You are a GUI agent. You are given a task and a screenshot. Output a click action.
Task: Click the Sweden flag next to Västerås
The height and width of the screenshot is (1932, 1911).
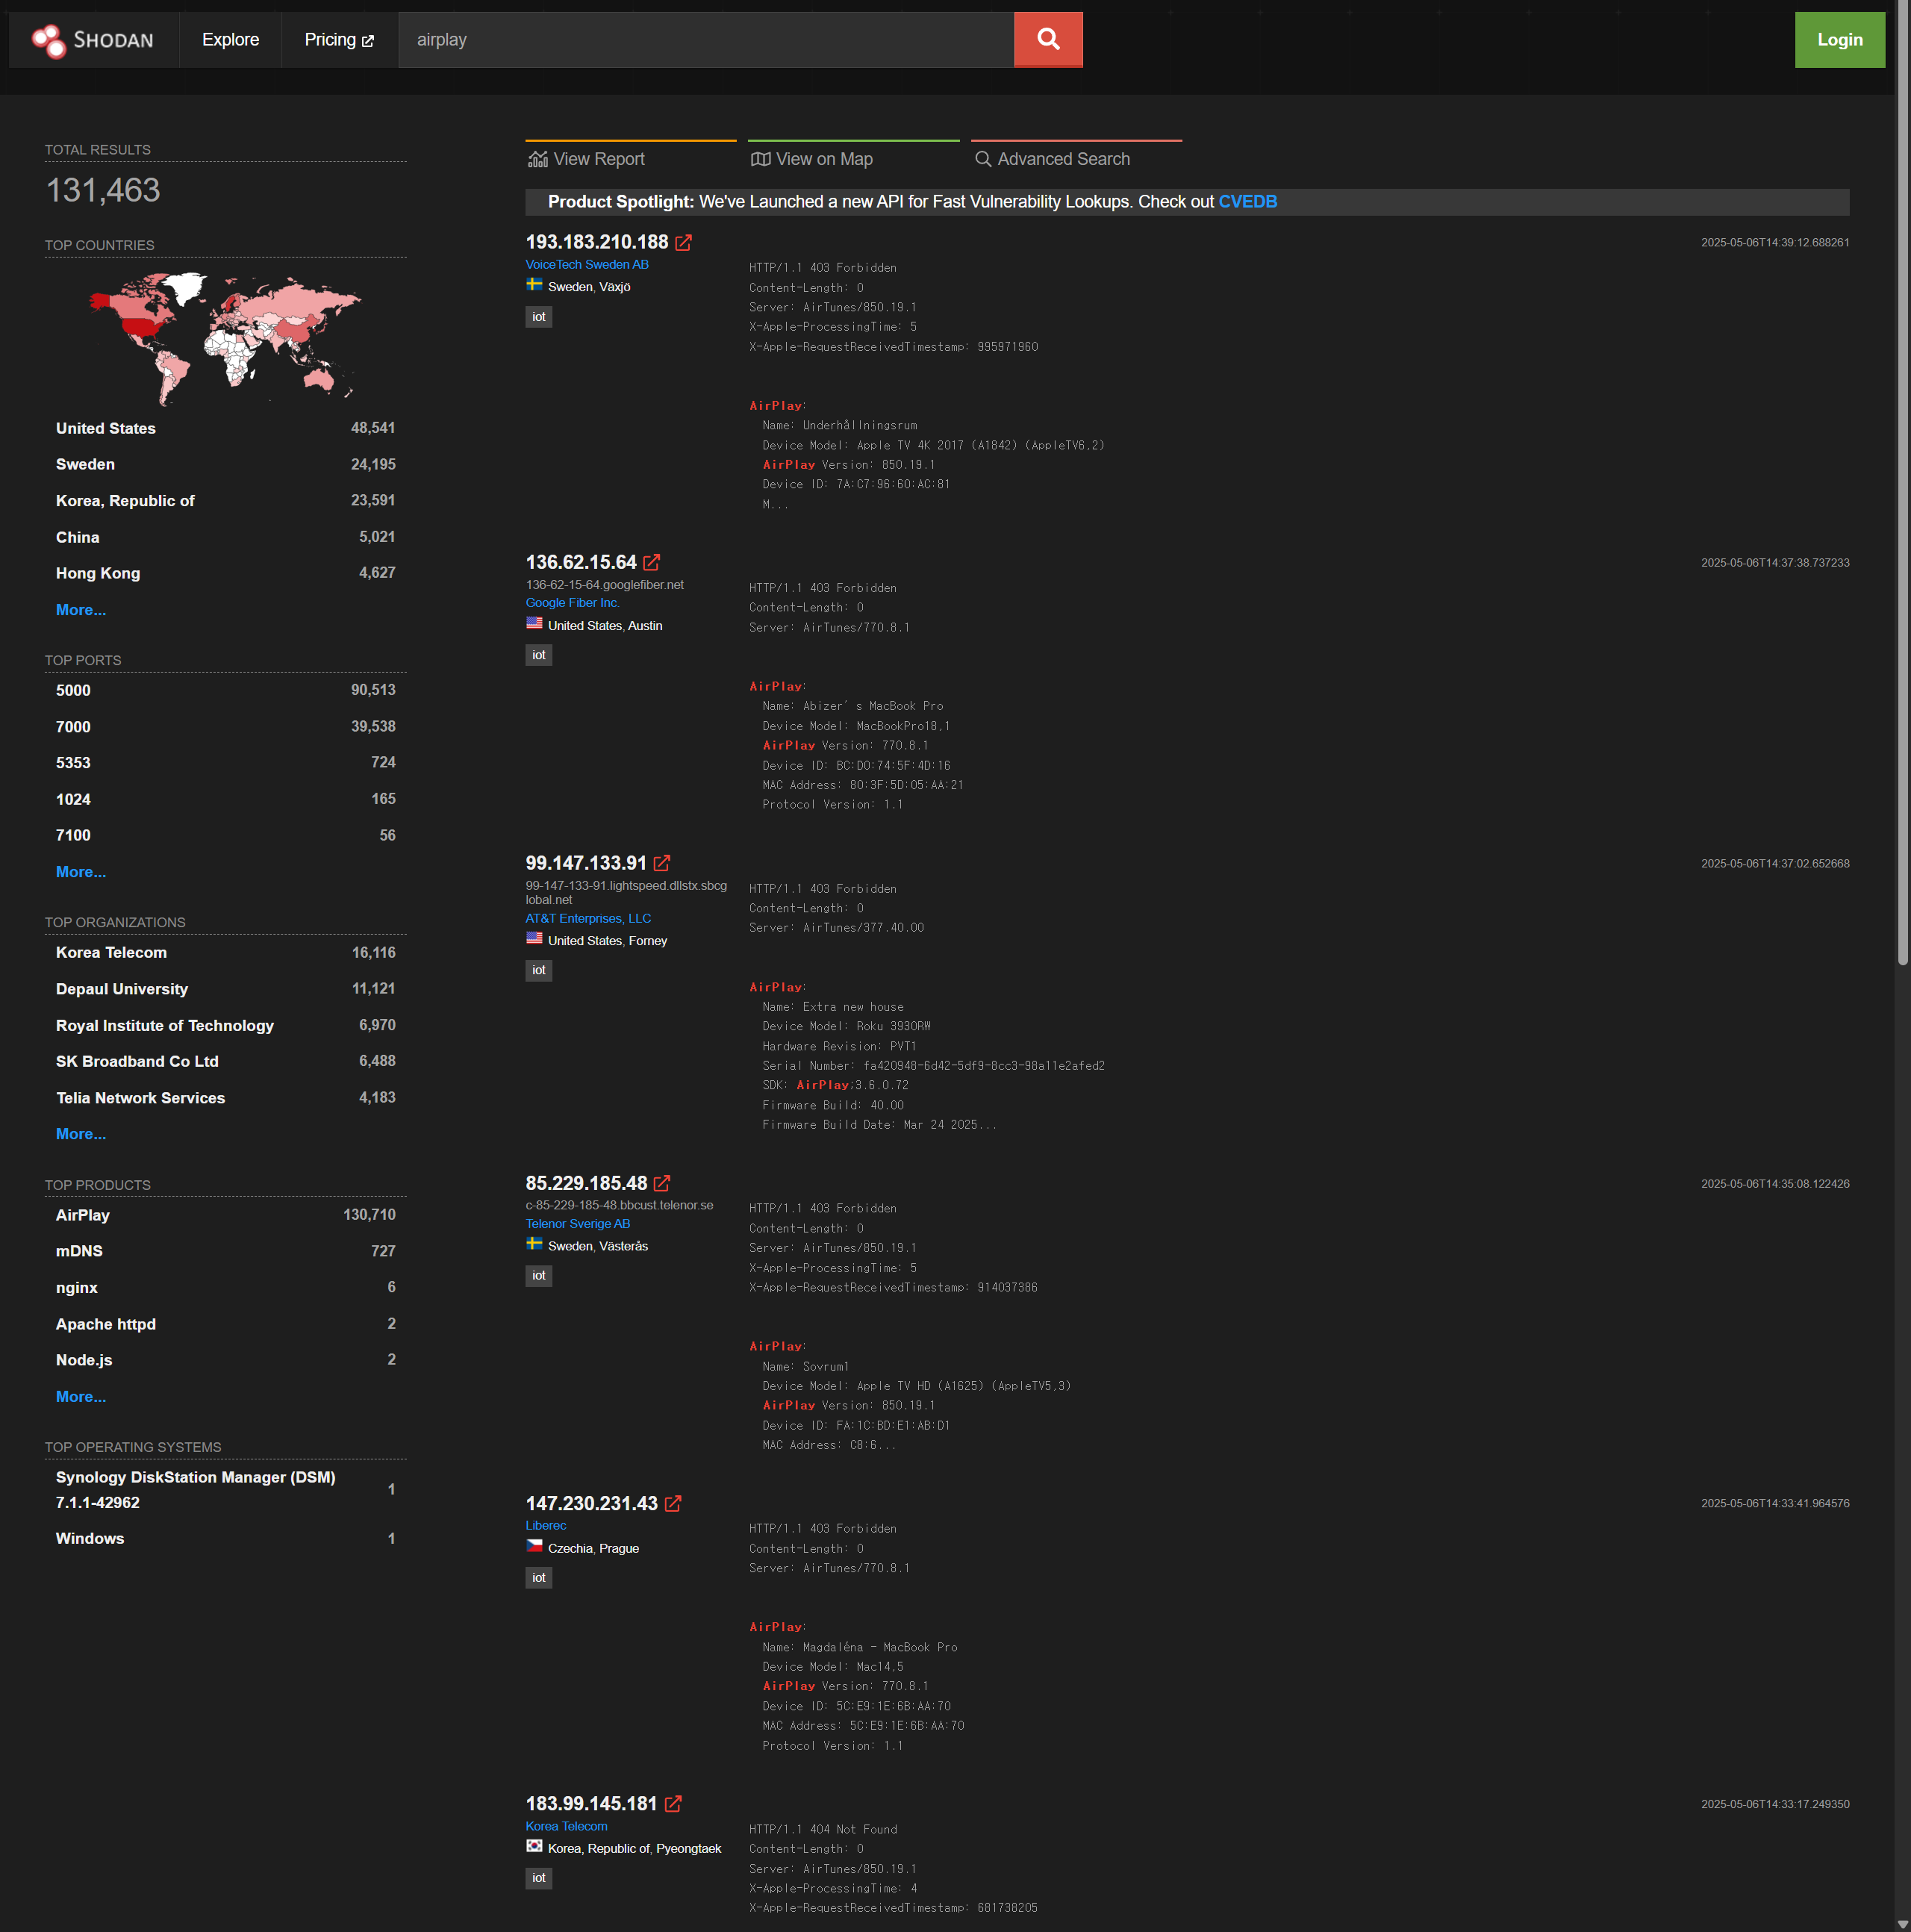click(535, 1244)
